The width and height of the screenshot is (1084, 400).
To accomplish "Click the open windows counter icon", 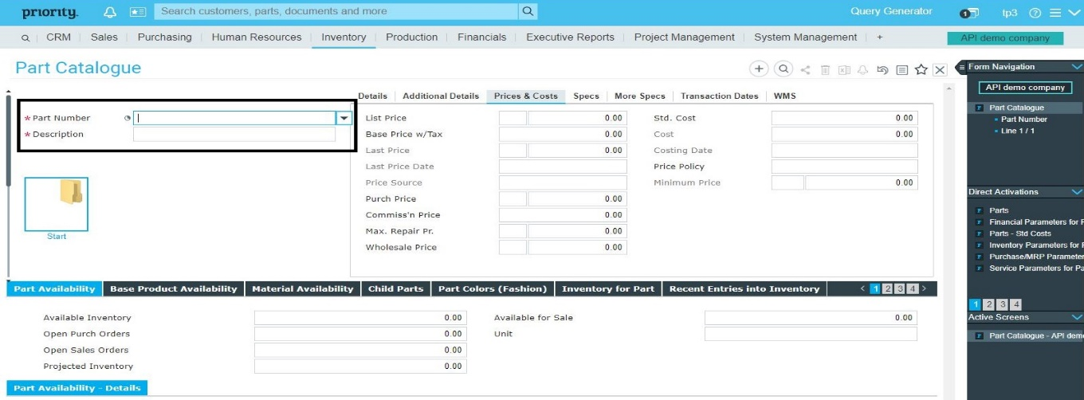I will pos(968,14).
